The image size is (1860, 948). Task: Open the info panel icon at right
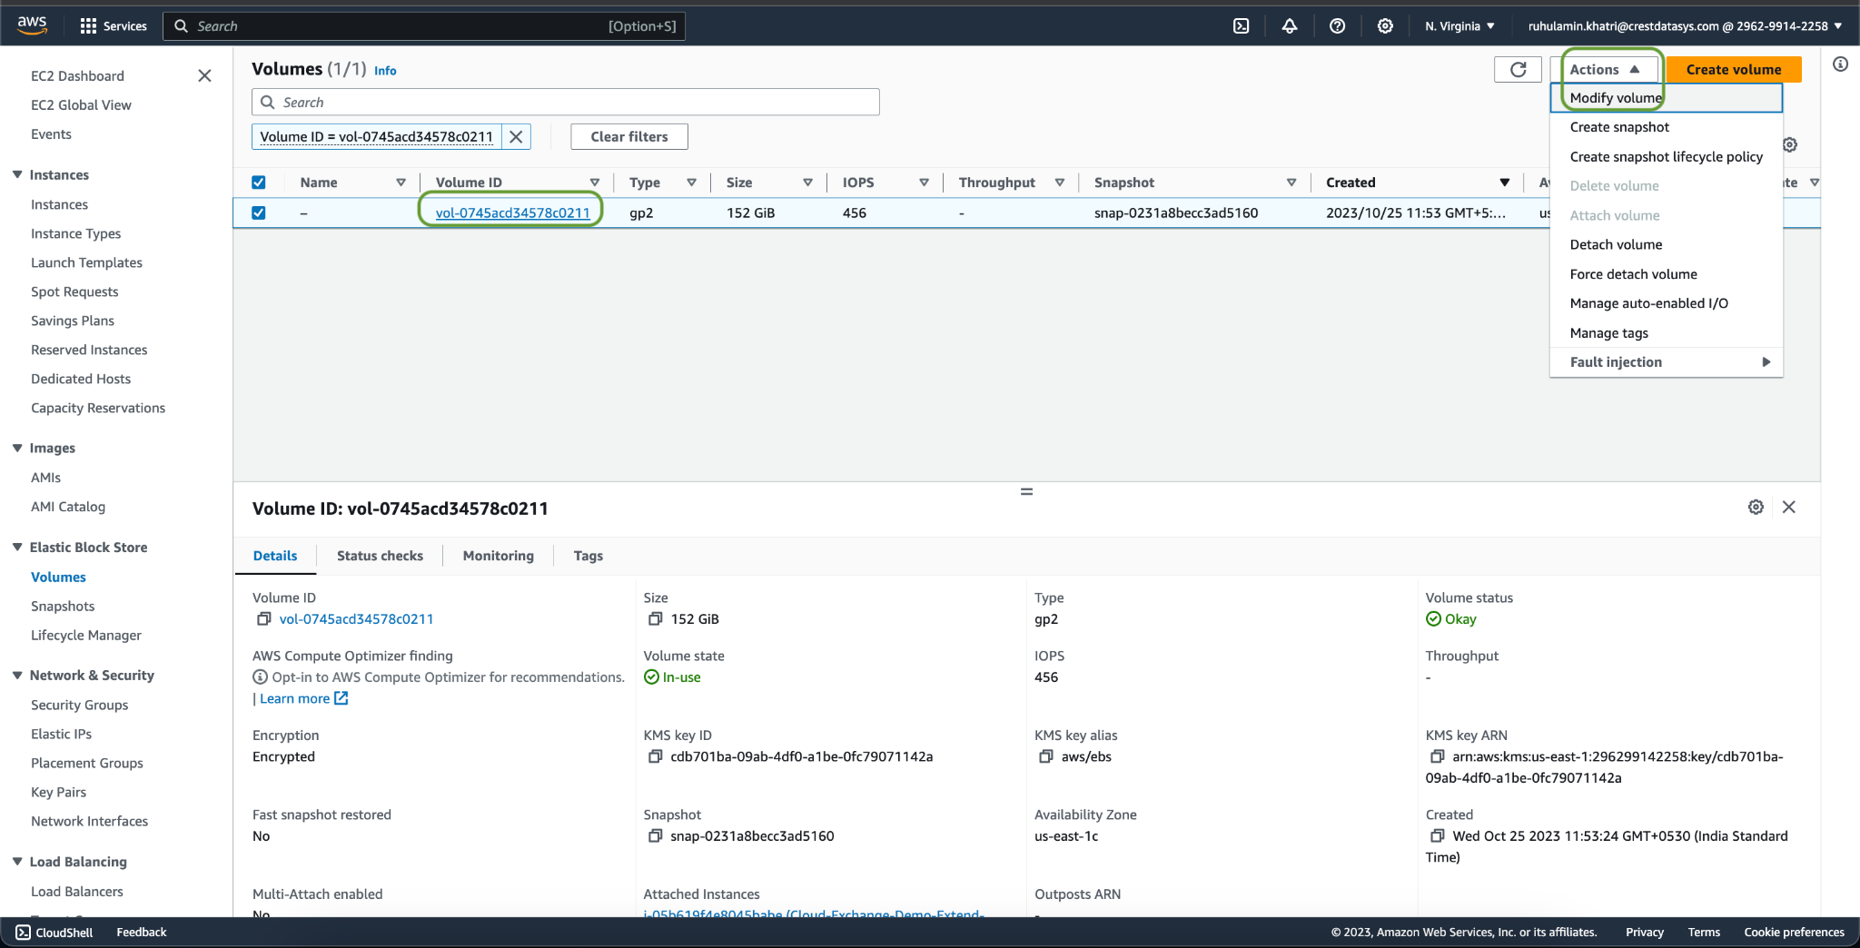1840,64
